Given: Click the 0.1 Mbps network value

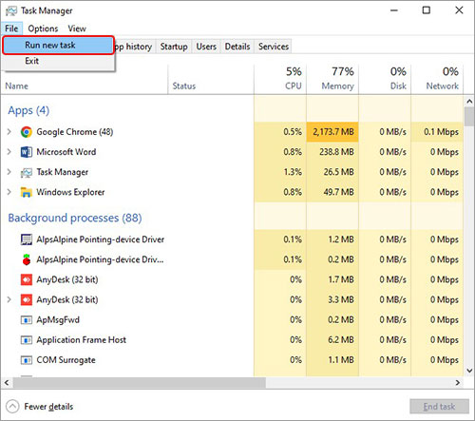Looking at the screenshot, I should point(441,132).
